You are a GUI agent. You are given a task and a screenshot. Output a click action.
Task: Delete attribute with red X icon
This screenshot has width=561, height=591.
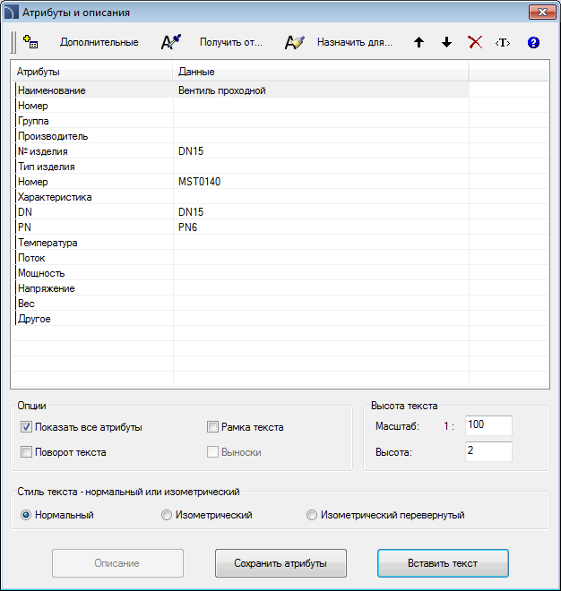tap(475, 42)
